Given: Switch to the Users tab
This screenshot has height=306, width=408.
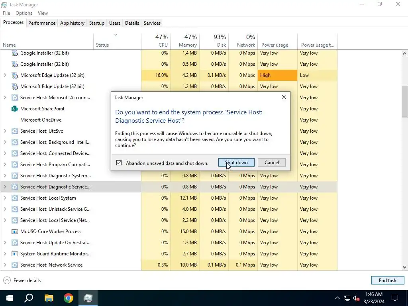Looking at the screenshot, I should [x=114, y=23].
